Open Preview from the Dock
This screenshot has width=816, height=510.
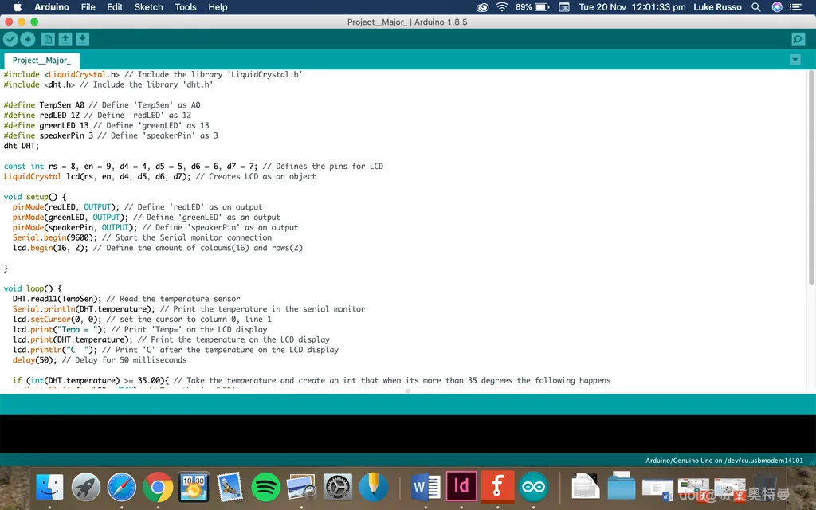point(301,487)
